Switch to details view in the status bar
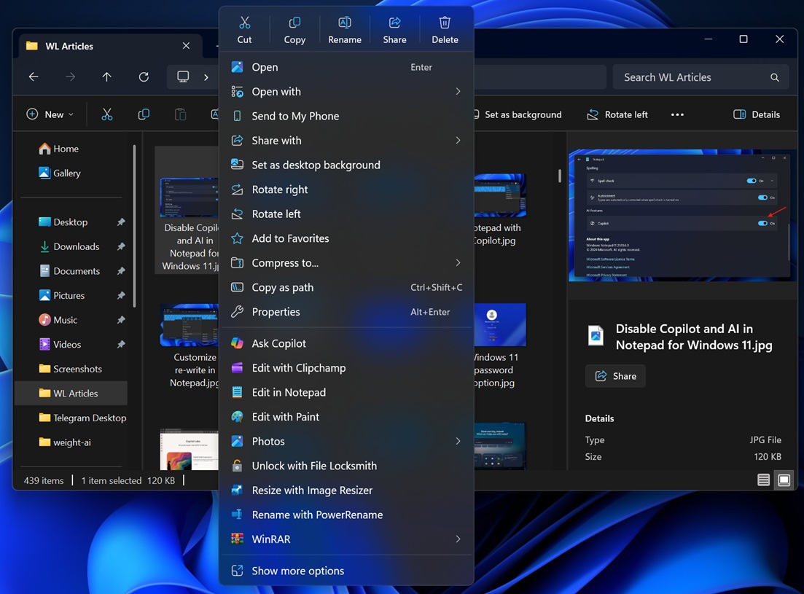804x594 pixels. point(762,480)
